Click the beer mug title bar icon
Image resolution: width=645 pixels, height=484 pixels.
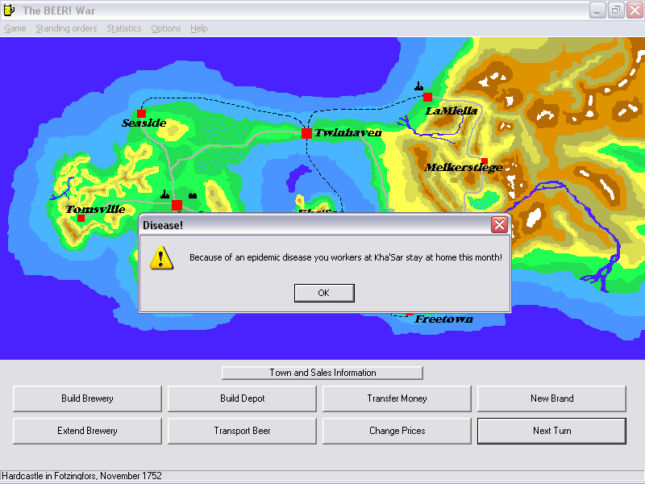coord(9,10)
